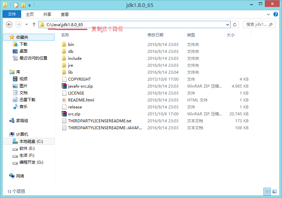The width and height of the screenshot is (282, 198).
Task: Select the db folder icon
Action: 64,51
